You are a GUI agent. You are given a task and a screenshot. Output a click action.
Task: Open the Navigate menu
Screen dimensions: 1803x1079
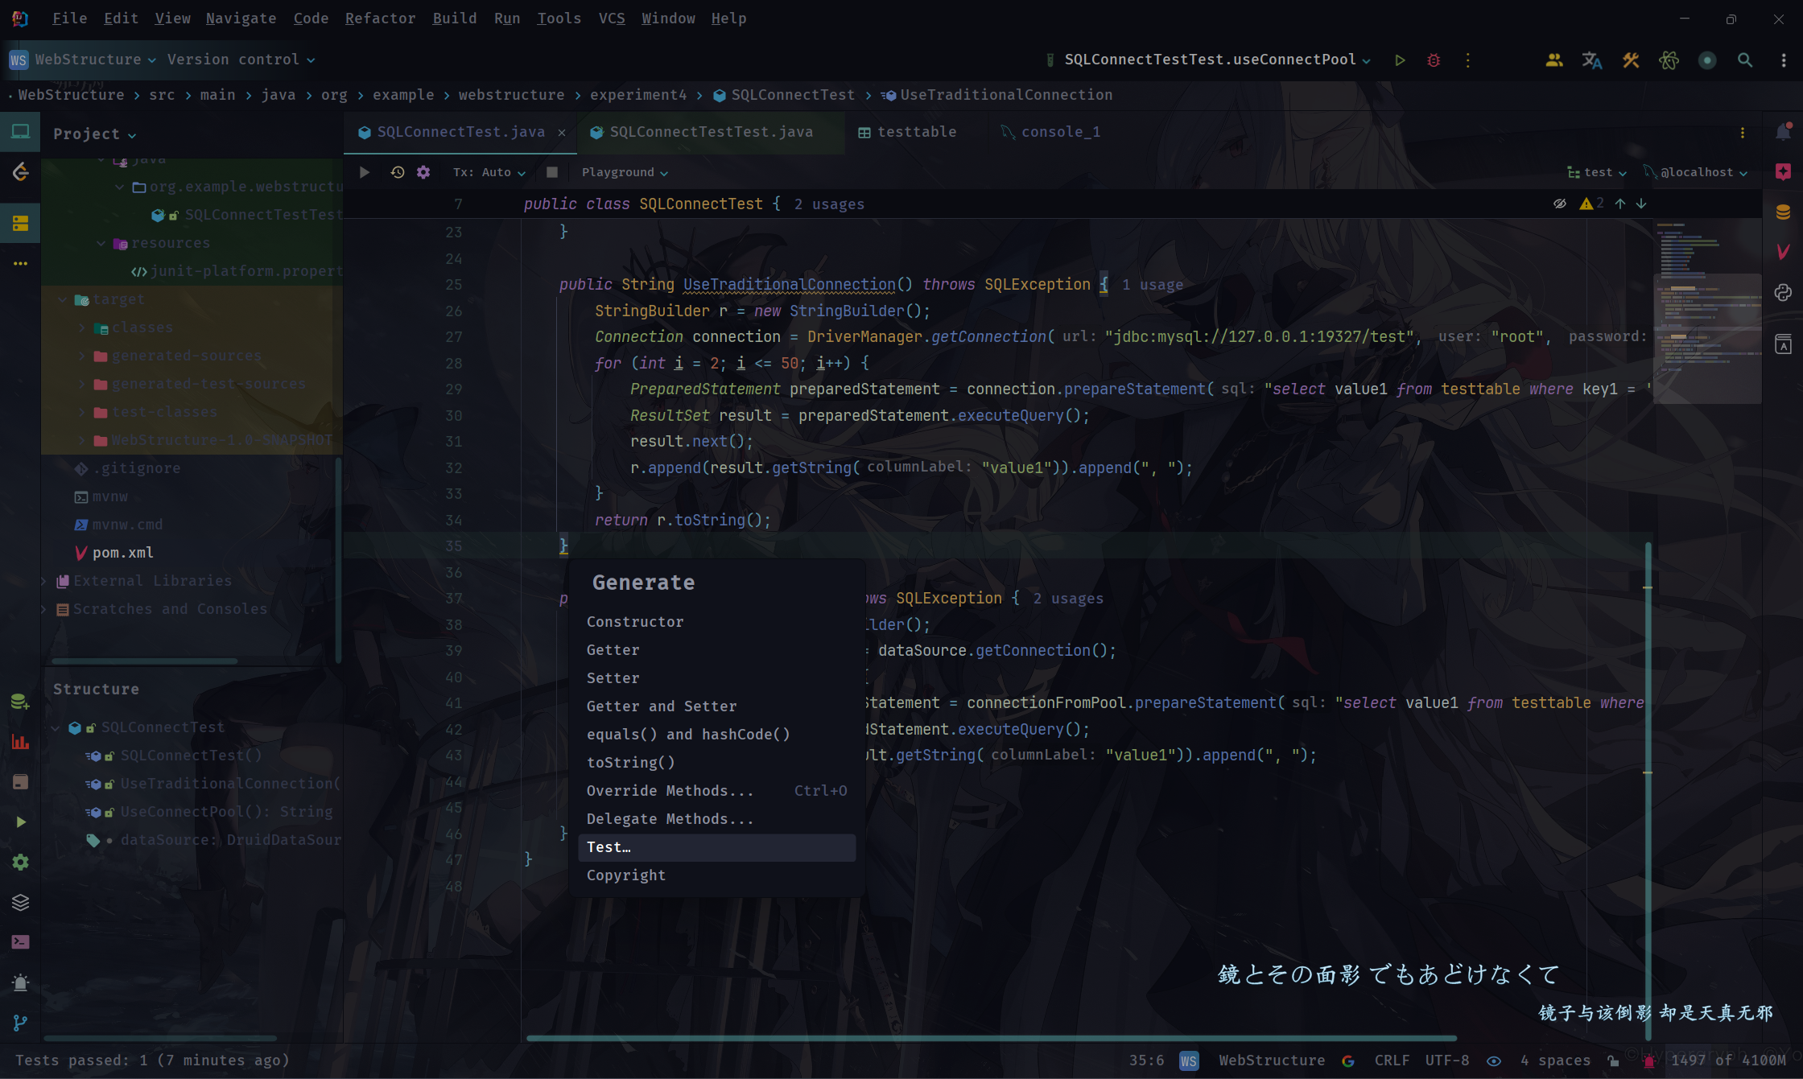(241, 19)
